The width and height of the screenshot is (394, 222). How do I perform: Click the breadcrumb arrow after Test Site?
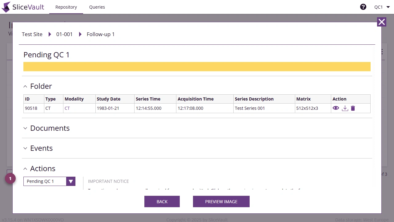50,34
